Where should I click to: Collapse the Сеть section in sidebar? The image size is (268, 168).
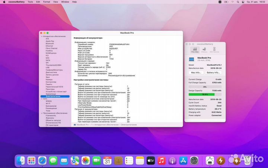click(42, 99)
